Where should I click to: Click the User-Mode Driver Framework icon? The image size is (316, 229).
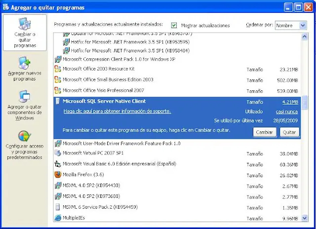58,144
